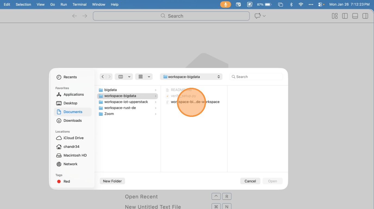Click the Open button
The image size is (374, 209).
pyautogui.click(x=273, y=181)
